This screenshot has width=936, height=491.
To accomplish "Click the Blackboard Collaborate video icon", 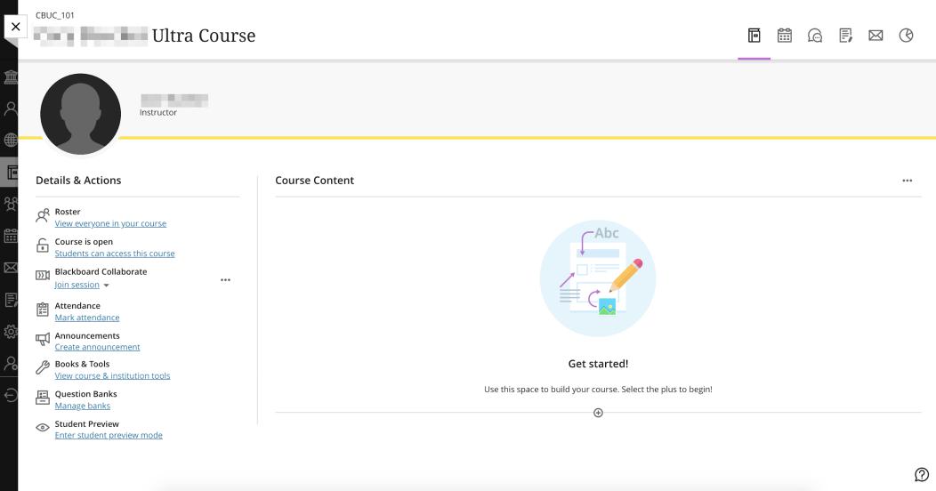I will pyautogui.click(x=43, y=275).
